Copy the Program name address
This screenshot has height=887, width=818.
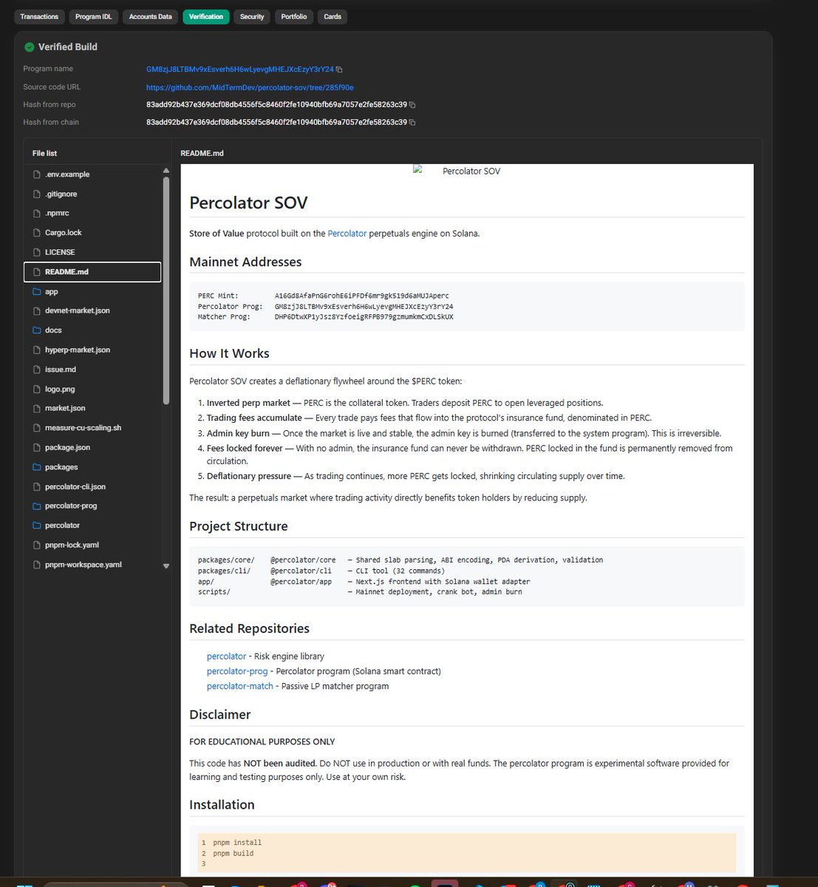point(339,69)
